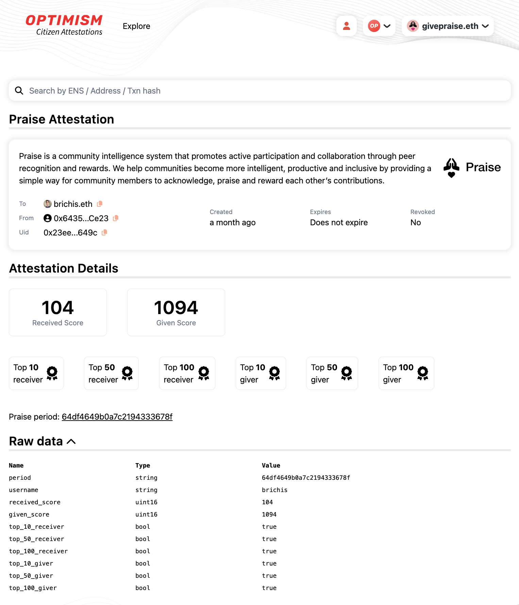Image resolution: width=519 pixels, height=605 pixels.
Task: Click the Type column header
Action: [143, 465]
